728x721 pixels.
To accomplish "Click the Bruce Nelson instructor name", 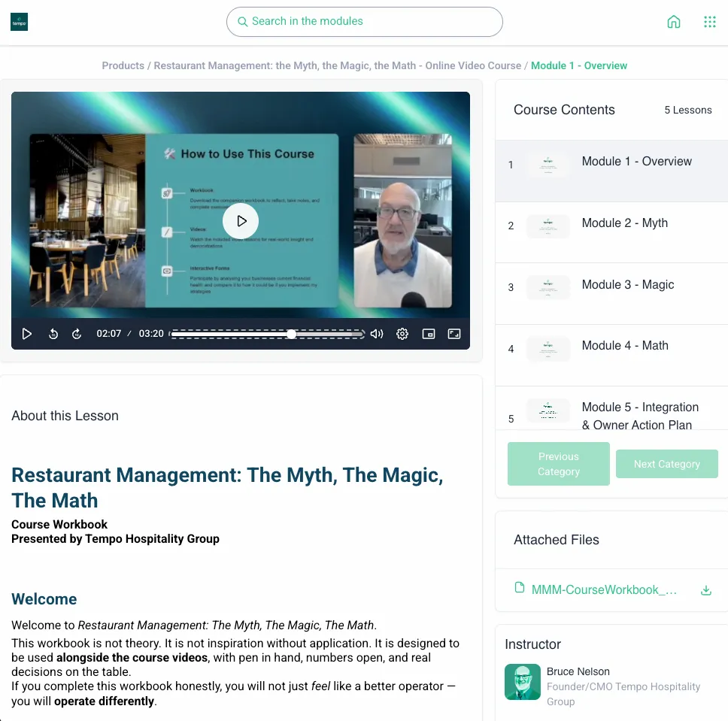I will tap(578, 671).
